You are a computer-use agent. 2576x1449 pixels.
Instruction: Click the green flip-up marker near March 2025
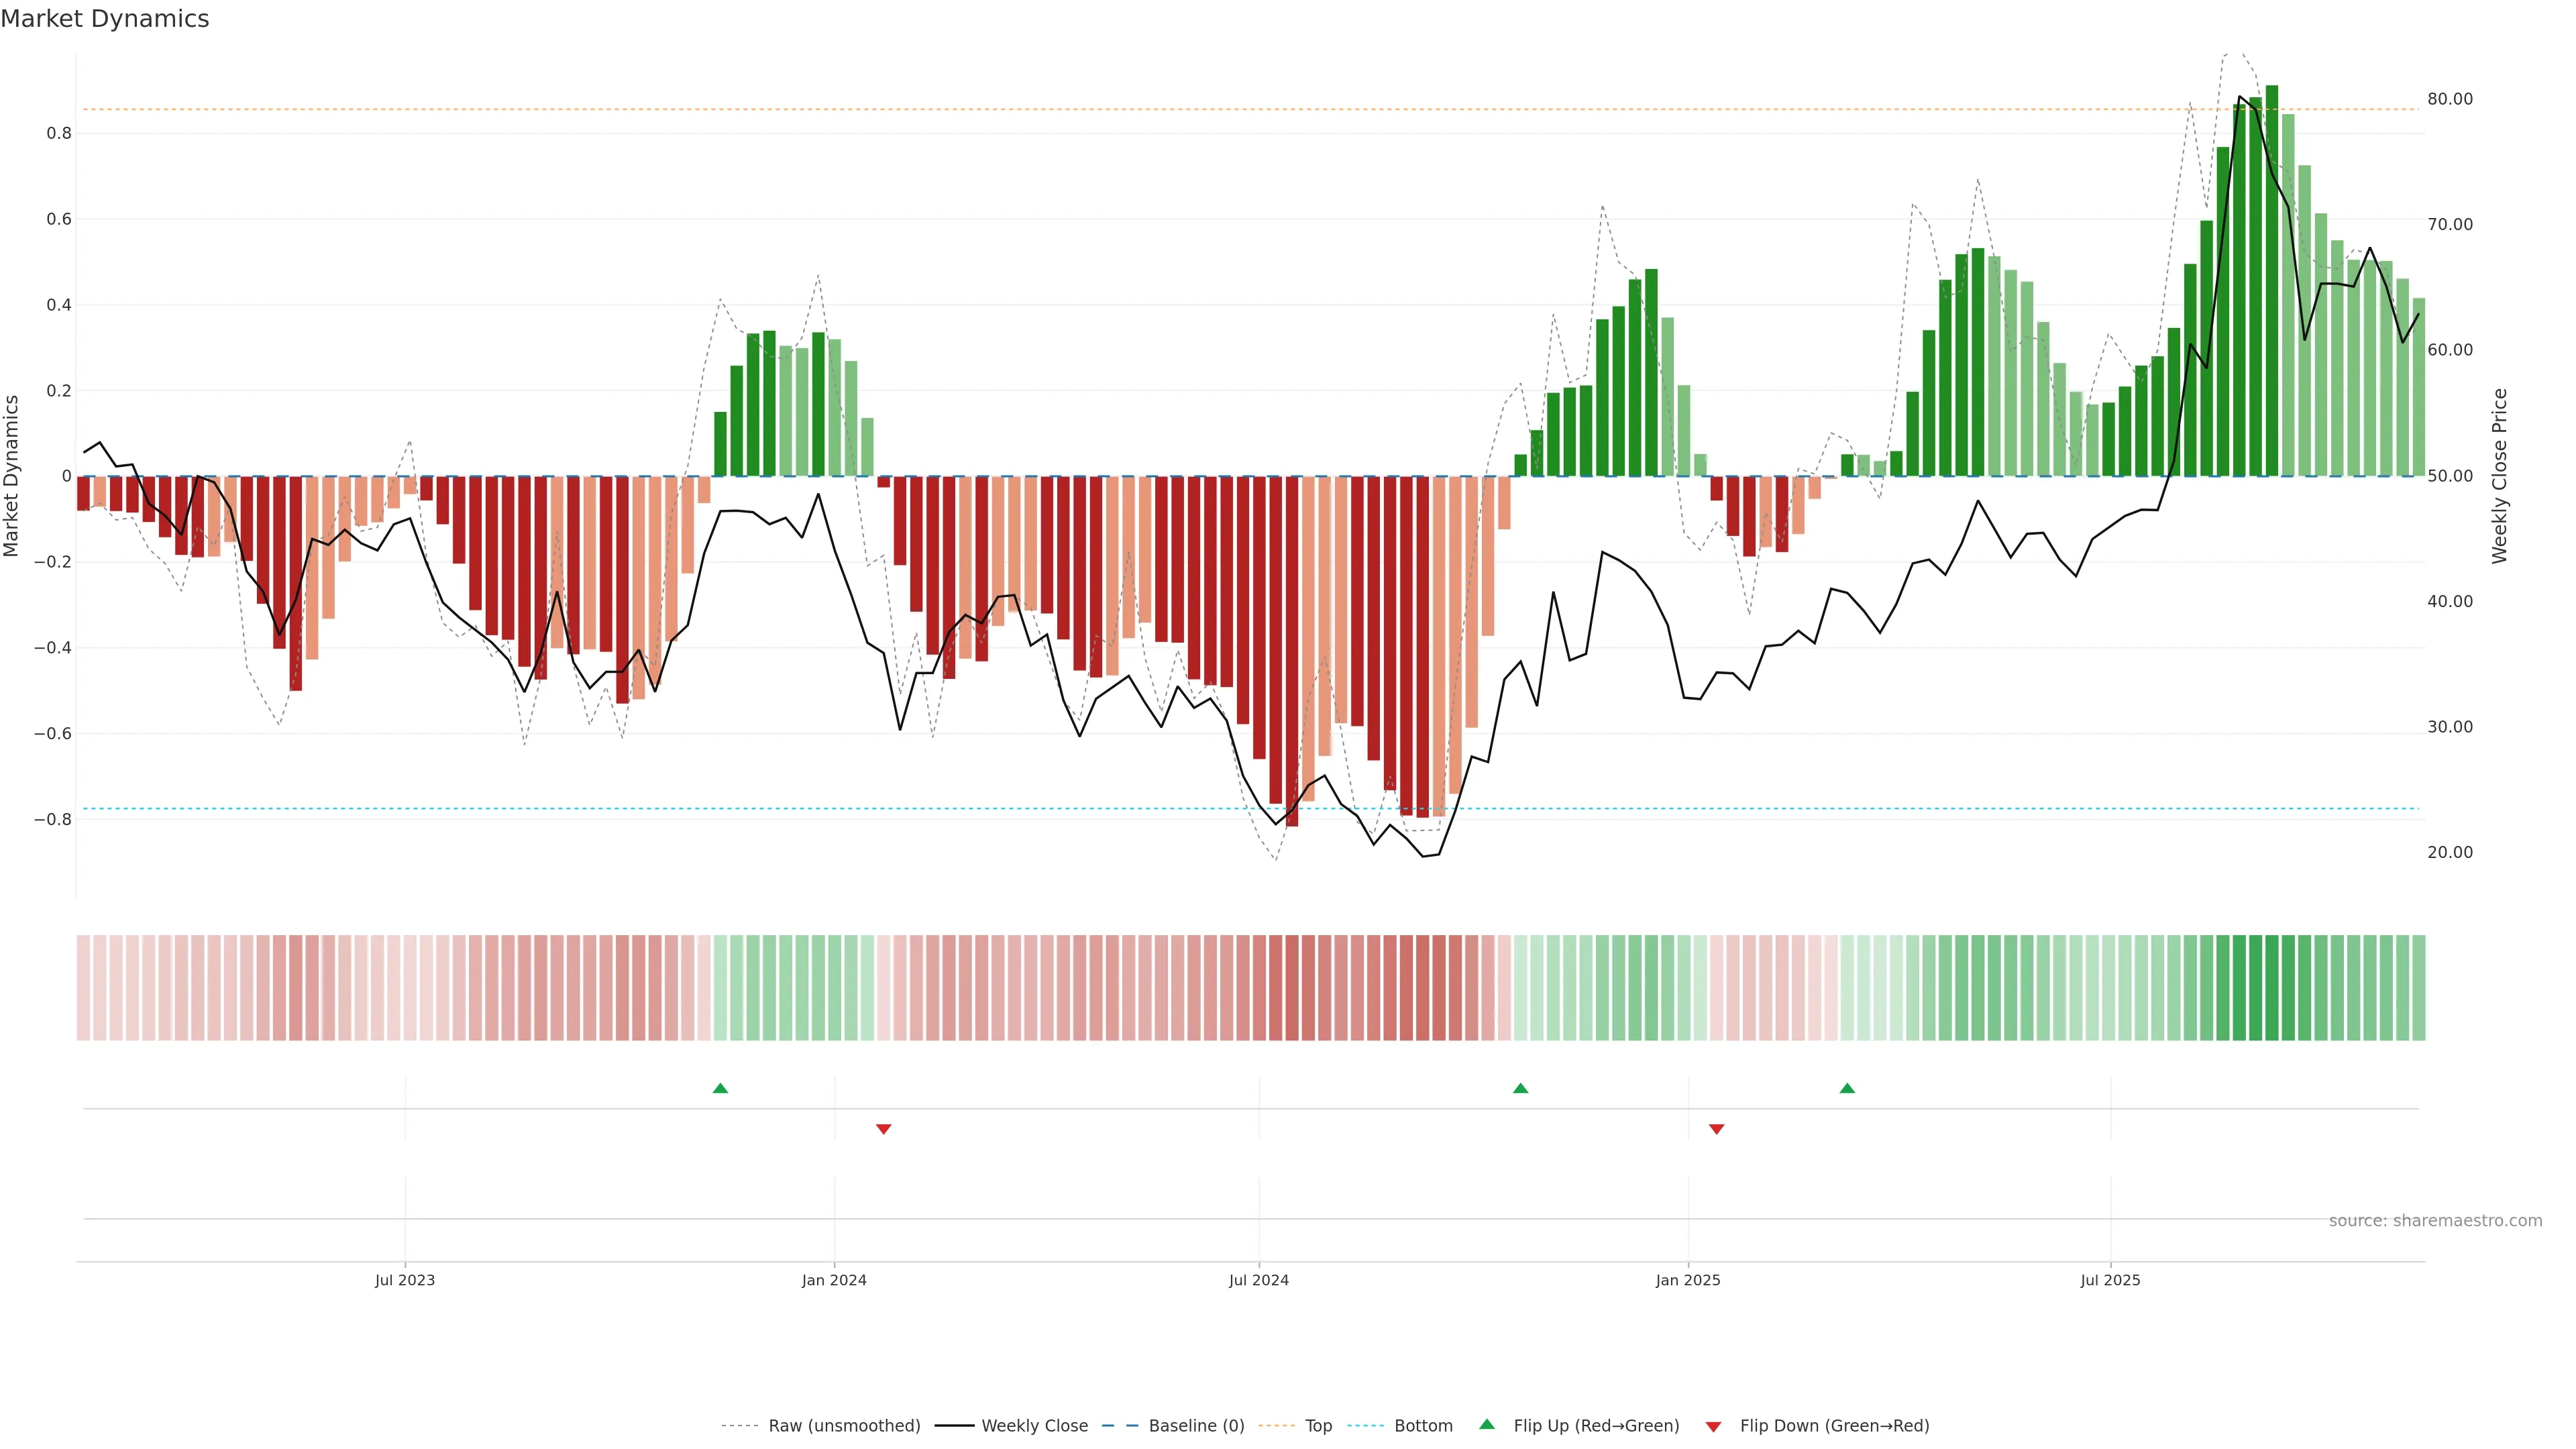click(x=1847, y=1088)
